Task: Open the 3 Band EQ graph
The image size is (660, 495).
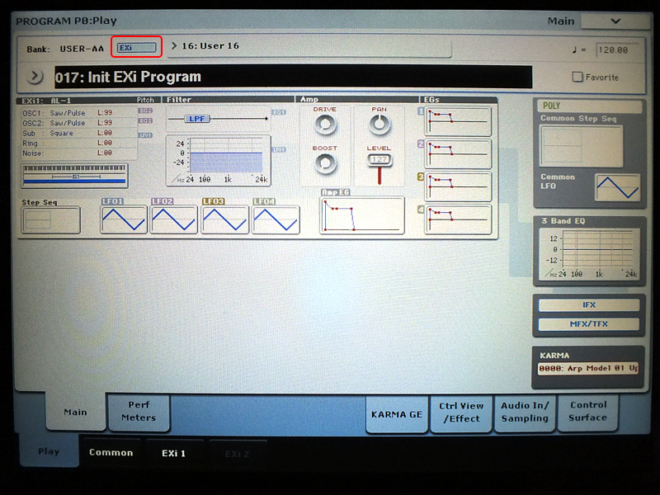Action: 589,253
